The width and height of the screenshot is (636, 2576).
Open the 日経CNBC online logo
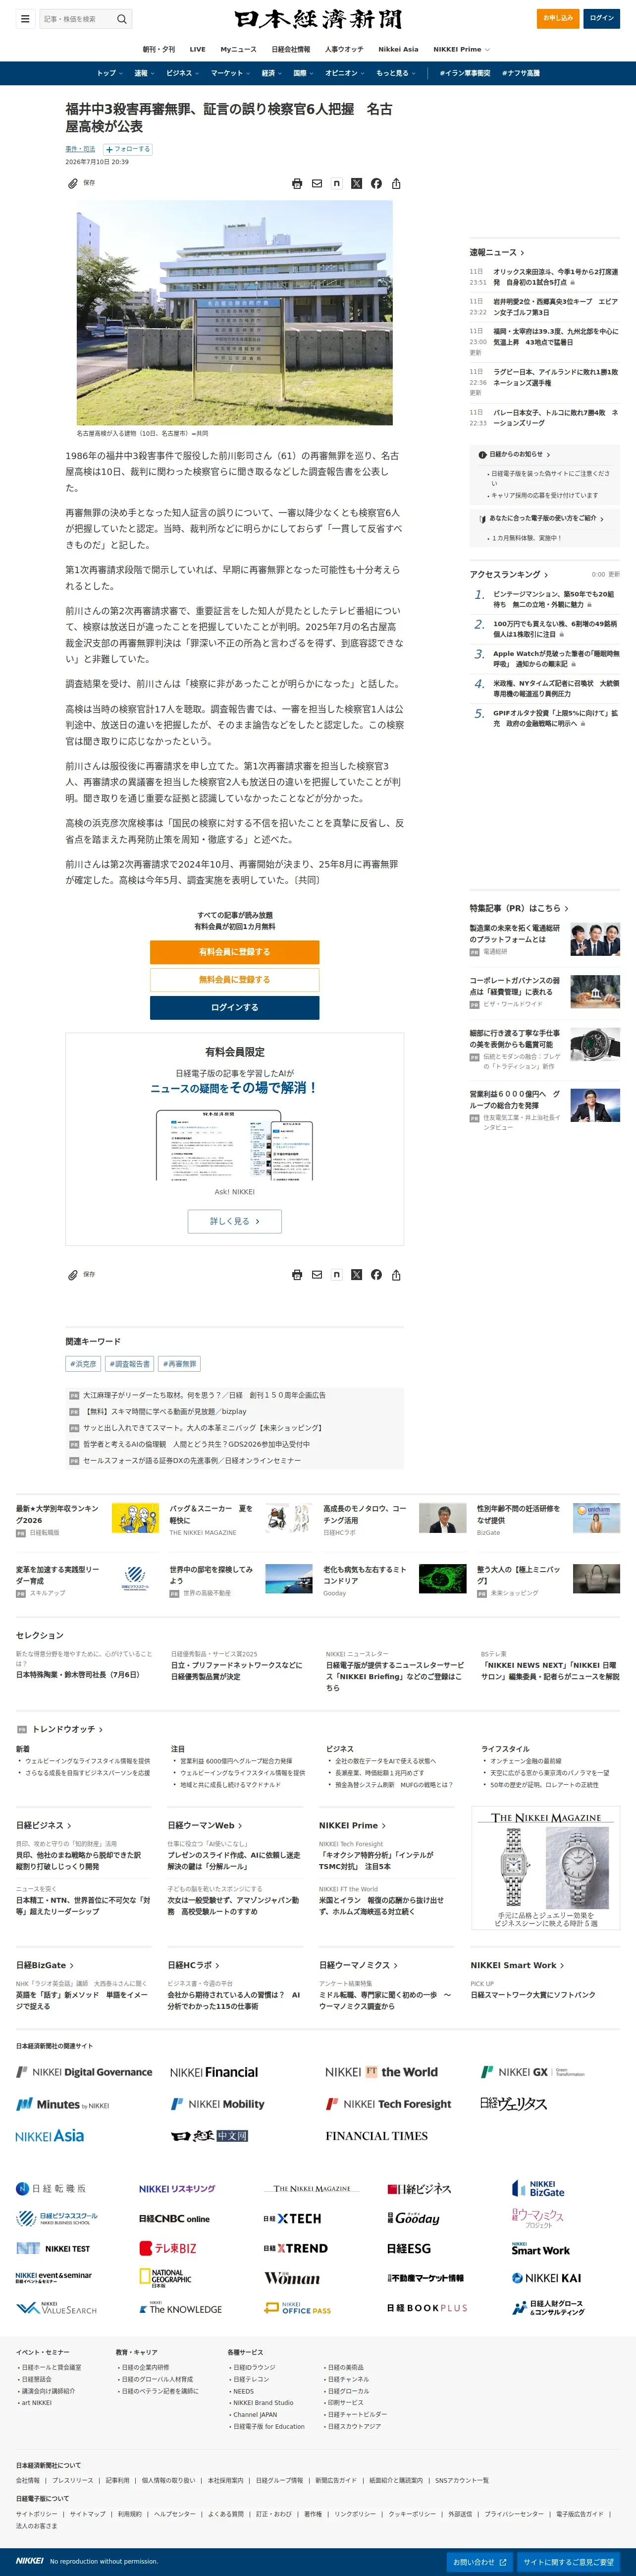coord(175,2218)
